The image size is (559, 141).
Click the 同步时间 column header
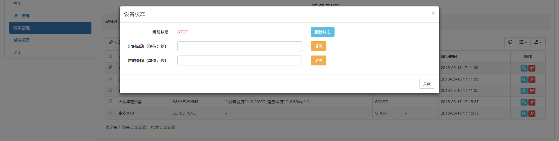coord(449,56)
